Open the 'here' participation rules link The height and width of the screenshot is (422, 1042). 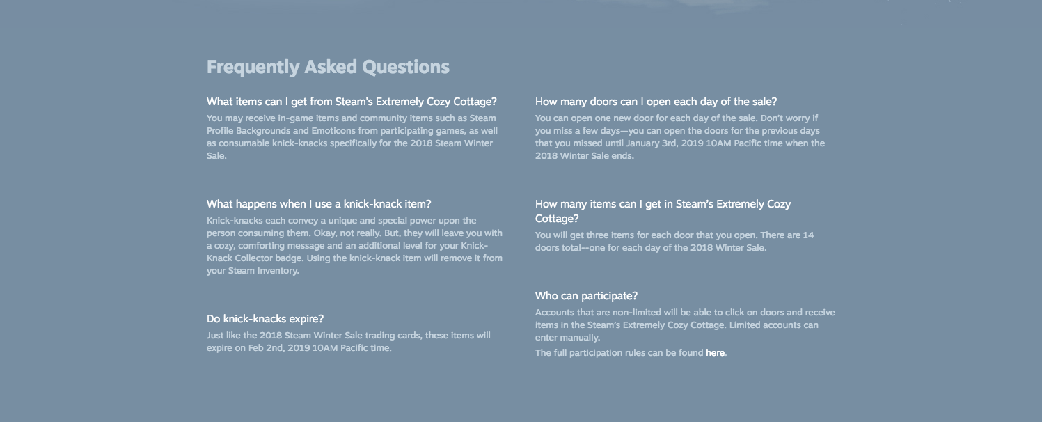click(715, 353)
